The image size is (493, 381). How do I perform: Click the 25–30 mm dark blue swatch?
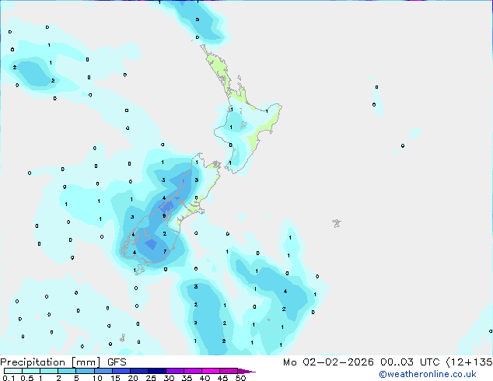point(156,371)
